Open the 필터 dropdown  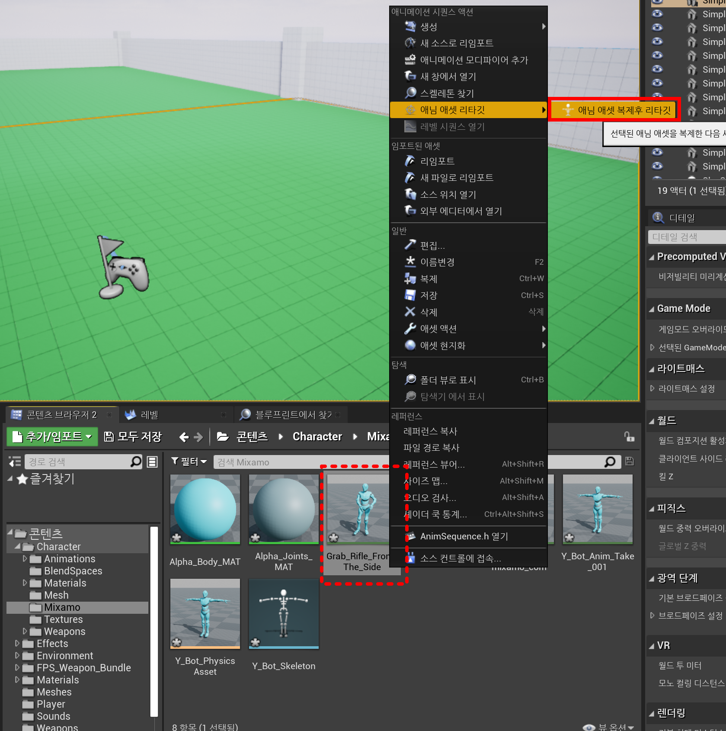(x=189, y=462)
